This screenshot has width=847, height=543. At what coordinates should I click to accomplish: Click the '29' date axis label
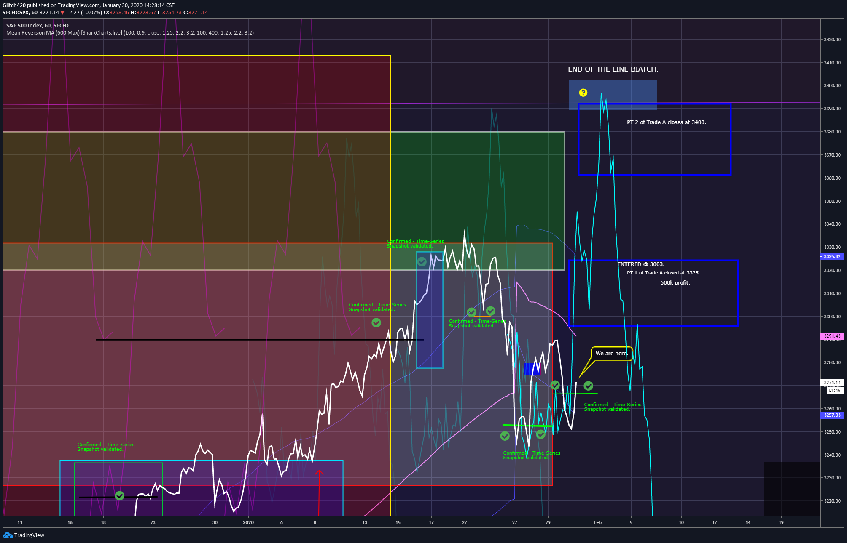(548, 522)
